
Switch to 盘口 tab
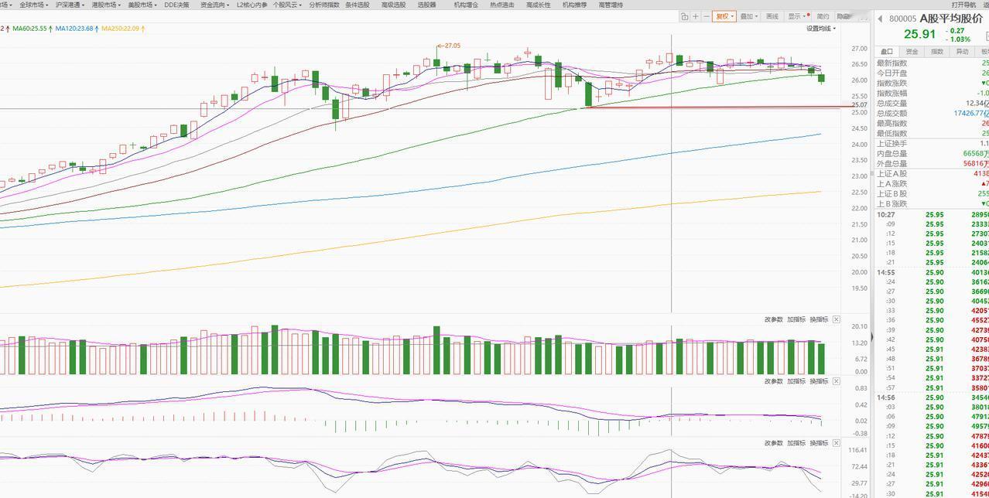tap(887, 51)
